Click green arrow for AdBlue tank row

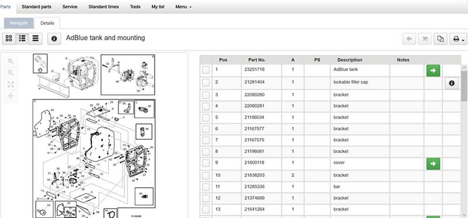coord(433,71)
